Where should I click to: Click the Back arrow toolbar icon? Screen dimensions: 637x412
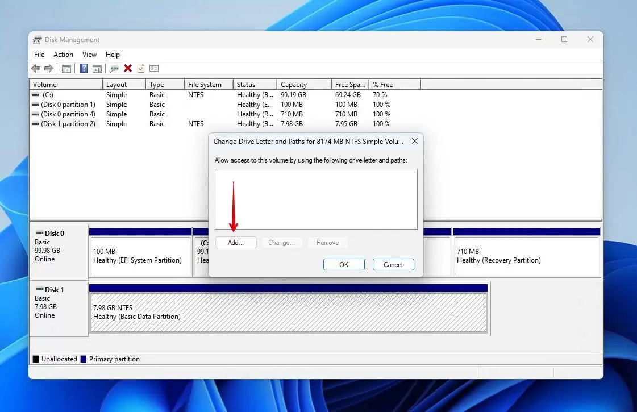click(36, 69)
